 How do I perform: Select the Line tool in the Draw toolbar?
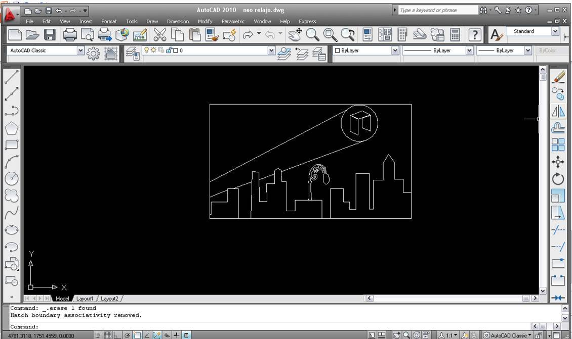[12, 77]
